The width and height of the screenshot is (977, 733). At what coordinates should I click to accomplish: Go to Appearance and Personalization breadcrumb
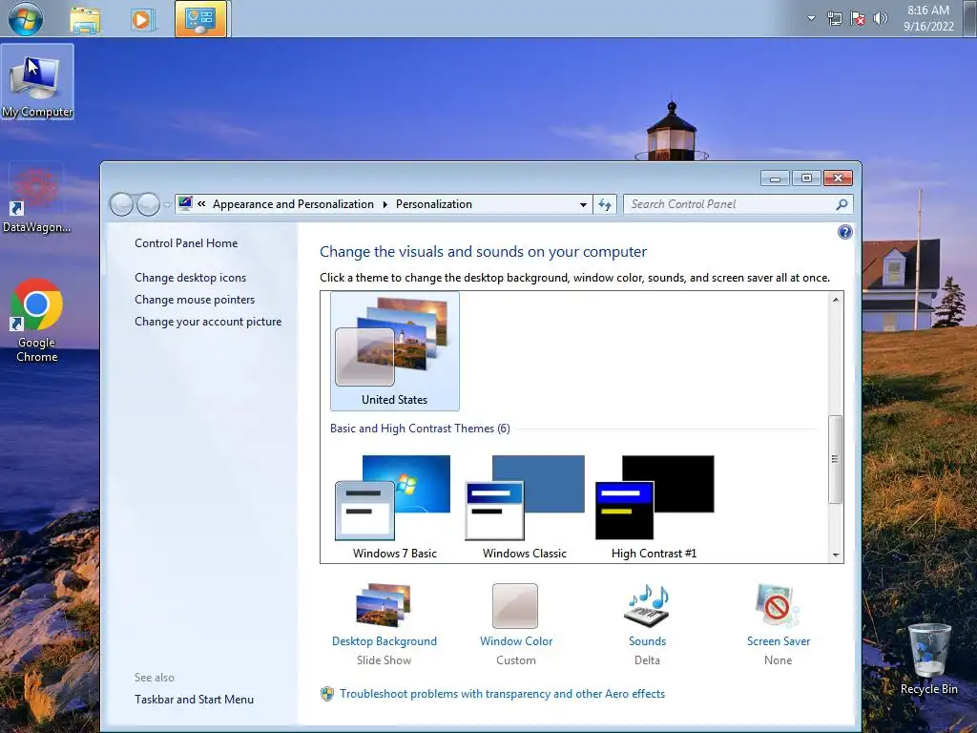[293, 204]
